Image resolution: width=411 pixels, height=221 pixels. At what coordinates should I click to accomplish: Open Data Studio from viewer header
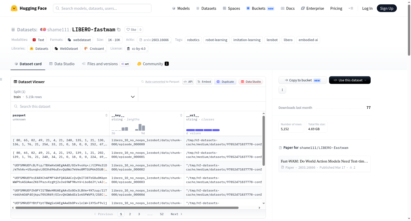251,82
